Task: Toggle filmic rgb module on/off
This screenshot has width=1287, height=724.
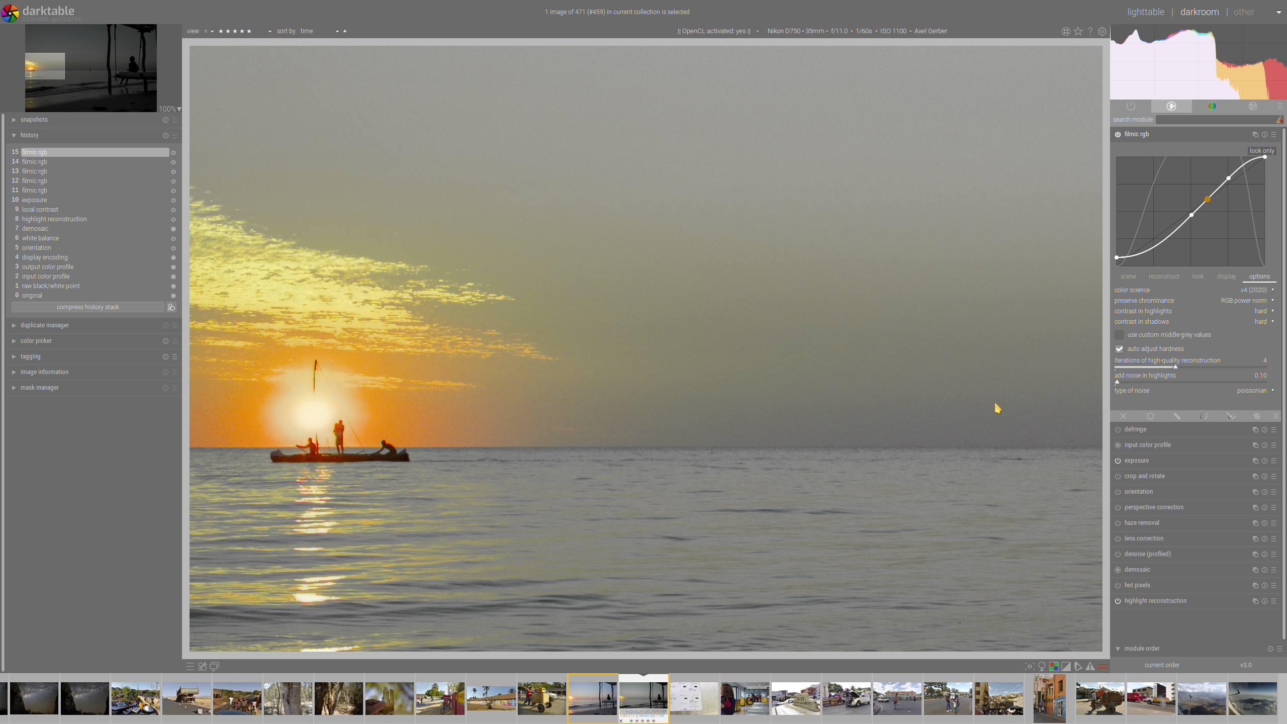Action: (x=1118, y=134)
